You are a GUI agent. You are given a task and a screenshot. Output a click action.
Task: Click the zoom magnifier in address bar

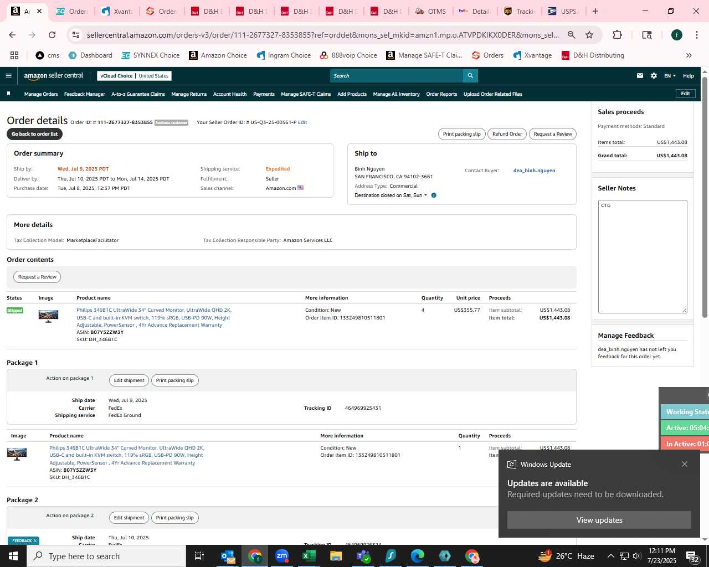pyautogui.click(x=571, y=35)
